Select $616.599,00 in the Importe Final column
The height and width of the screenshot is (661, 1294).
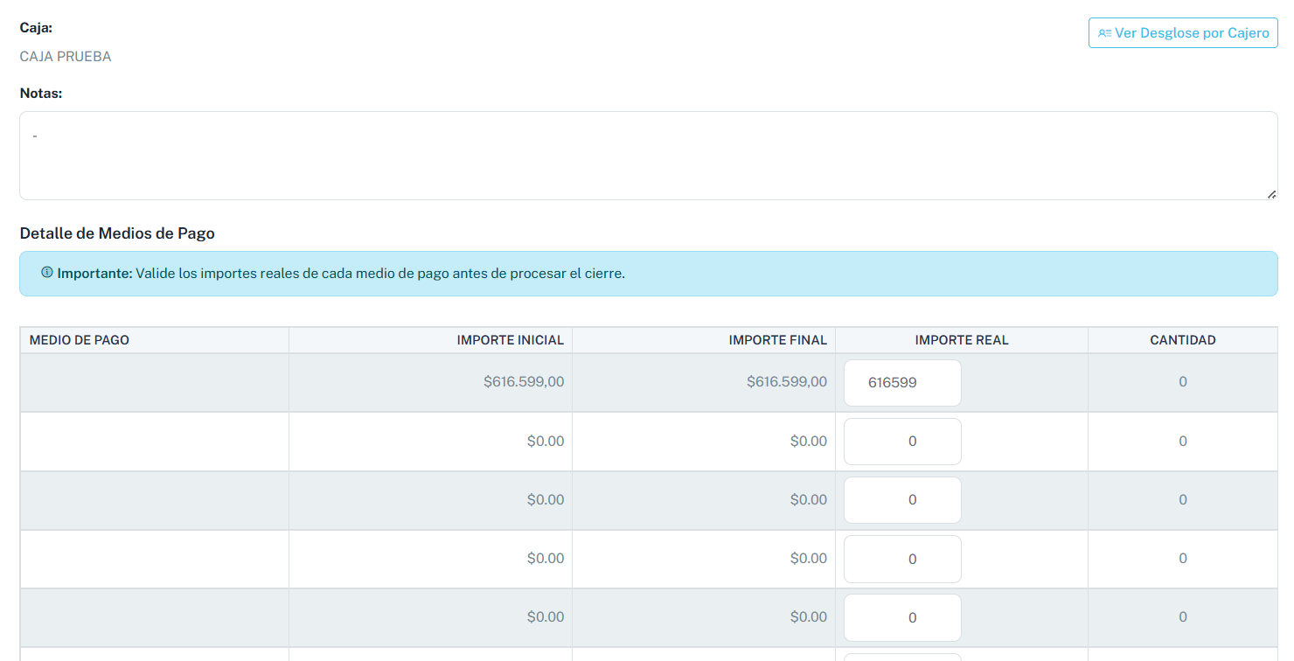787,382
